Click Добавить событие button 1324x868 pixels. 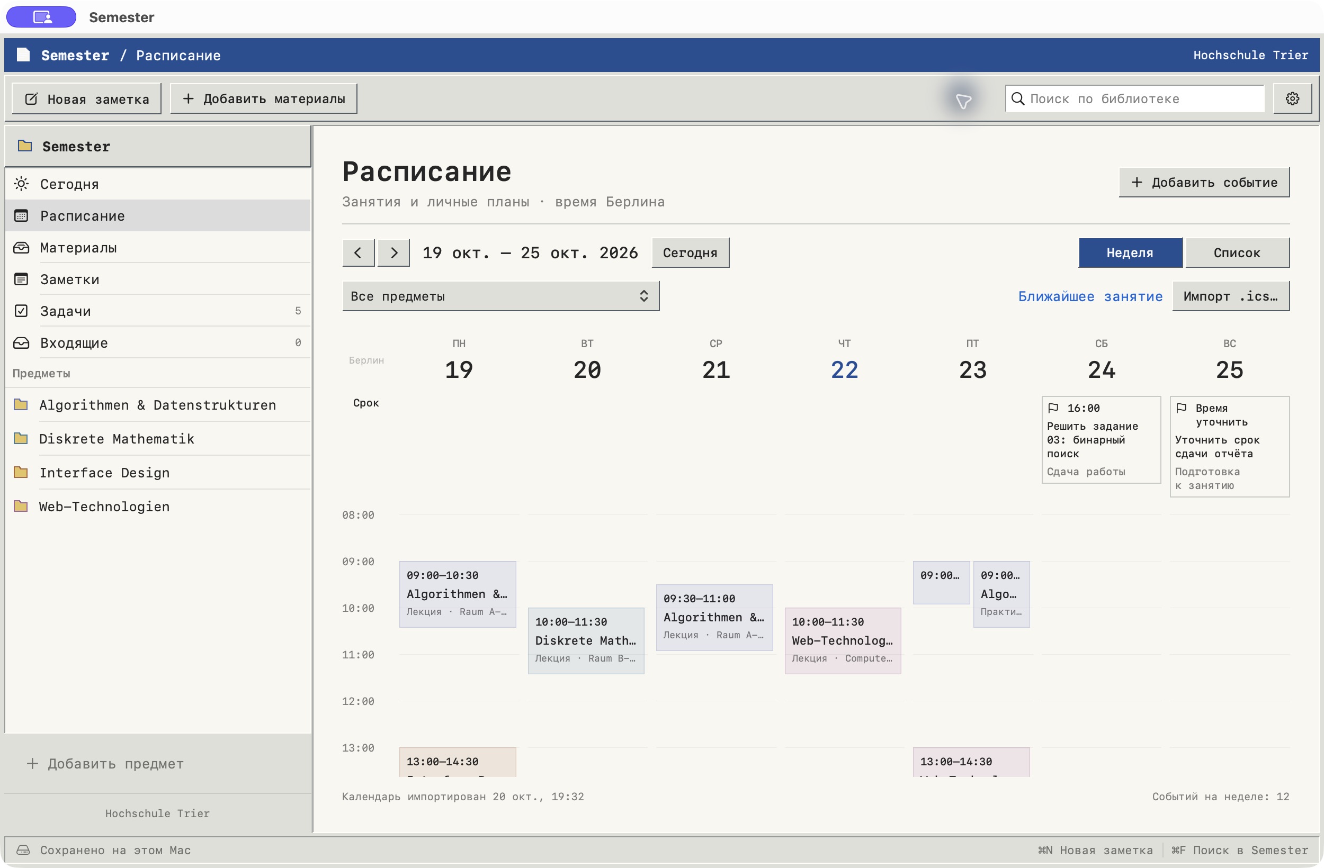[1204, 183]
